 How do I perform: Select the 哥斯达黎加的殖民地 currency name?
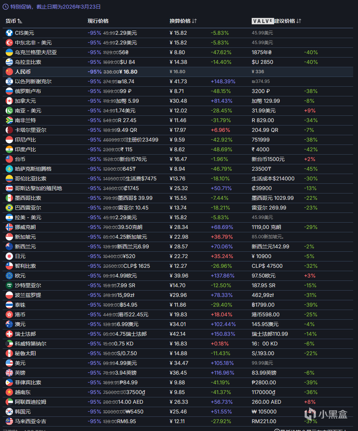(38, 188)
